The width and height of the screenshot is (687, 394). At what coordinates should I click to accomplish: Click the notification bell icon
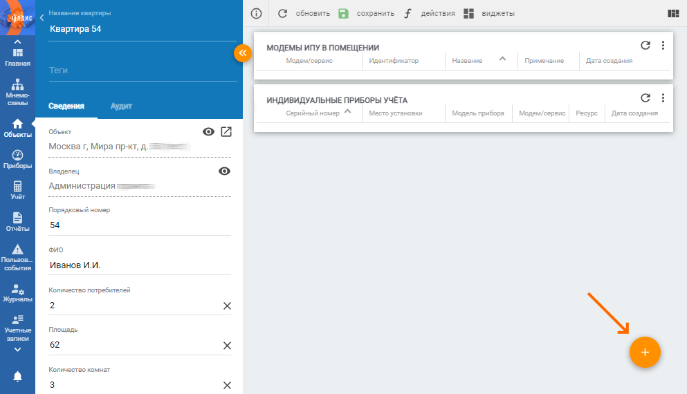point(17,377)
